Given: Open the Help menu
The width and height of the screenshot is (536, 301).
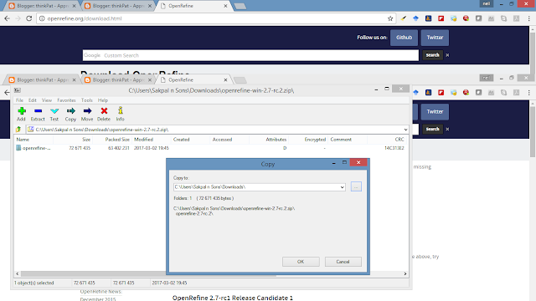Looking at the screenshot, I should click(103, 100).
